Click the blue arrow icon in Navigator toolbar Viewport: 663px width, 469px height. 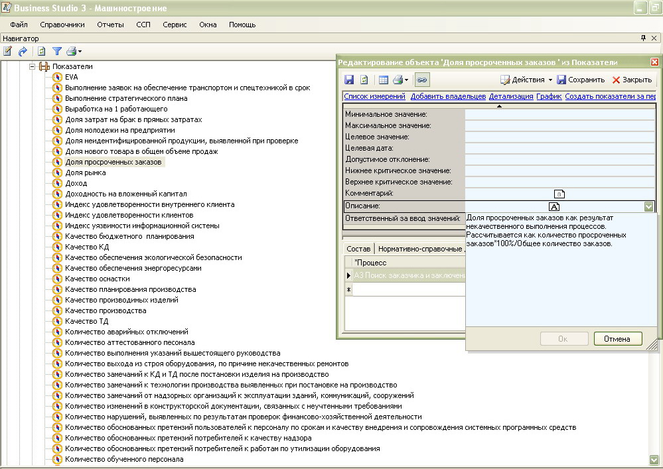point(23,51)
